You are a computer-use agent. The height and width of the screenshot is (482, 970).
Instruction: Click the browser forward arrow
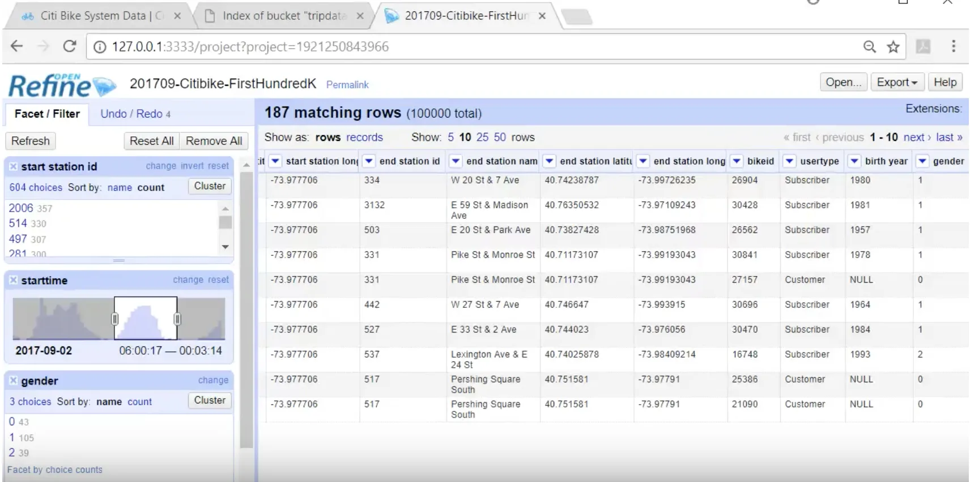coord(43,46)
